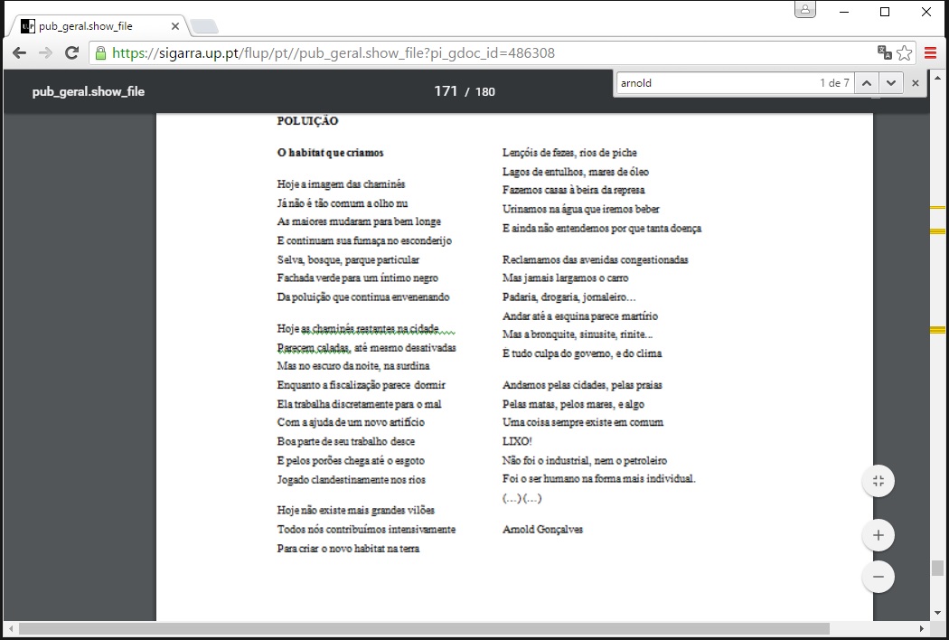Select the pub_geral.show_file tab
The width and height of the screenshot is (949, 640).
click(x=97, y=26)
